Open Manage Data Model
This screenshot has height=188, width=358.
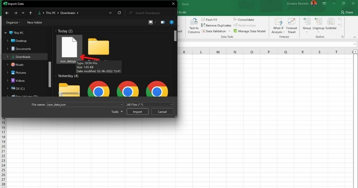250,31
